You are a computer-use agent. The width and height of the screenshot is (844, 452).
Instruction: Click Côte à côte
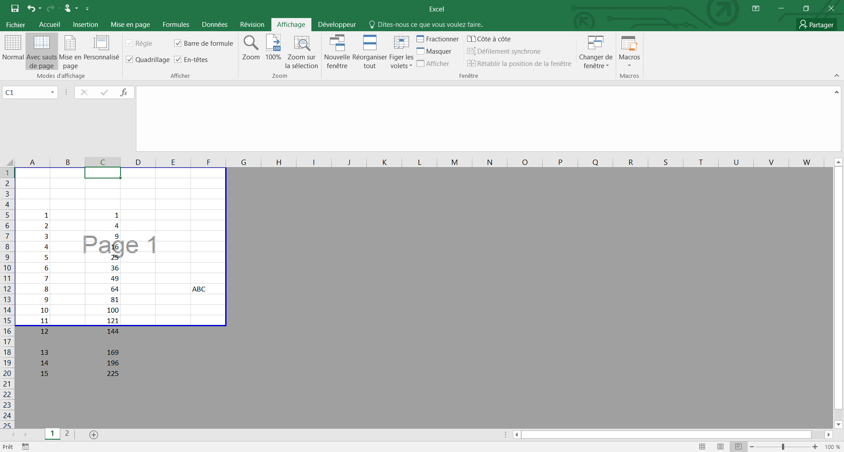489,39
